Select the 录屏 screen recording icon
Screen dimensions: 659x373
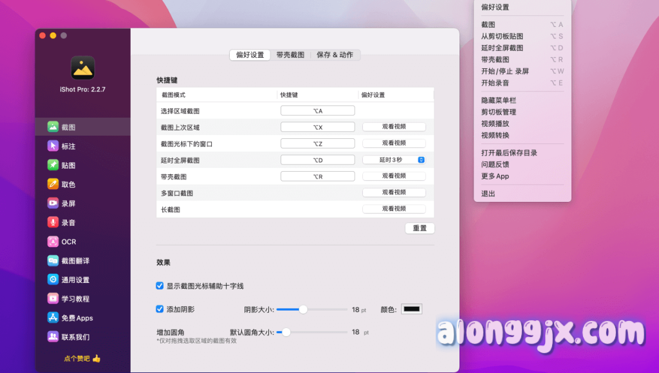coord(53,203)
